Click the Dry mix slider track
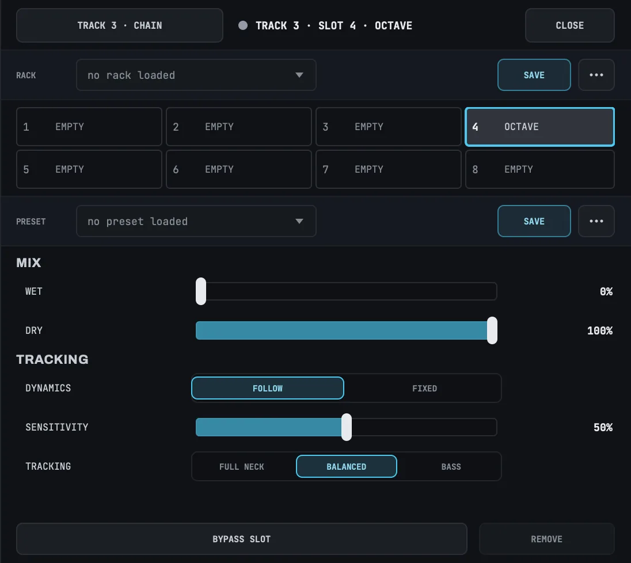Image resolution: width=631 pixels, height=563 pixels. pos(346,330)
